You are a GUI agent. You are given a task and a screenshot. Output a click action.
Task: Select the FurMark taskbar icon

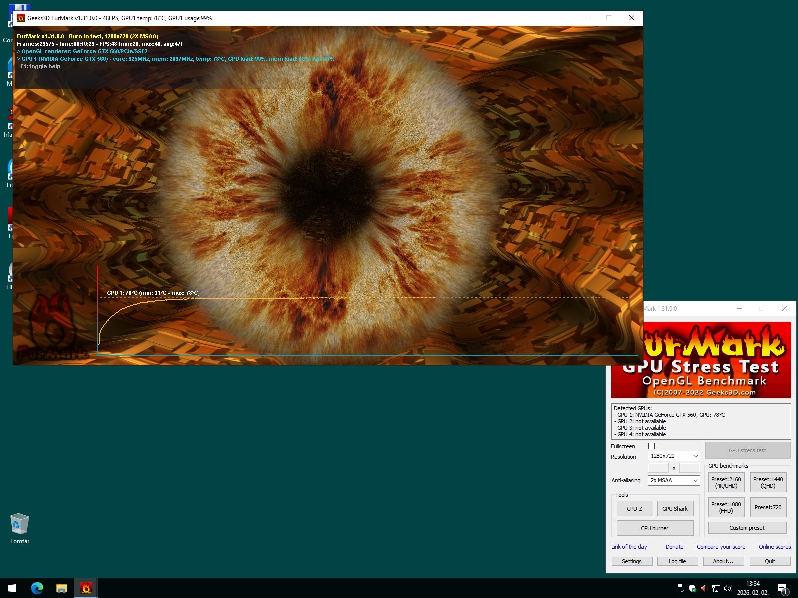coord(86,588)
